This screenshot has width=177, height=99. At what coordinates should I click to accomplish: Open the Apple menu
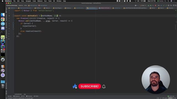2,1
